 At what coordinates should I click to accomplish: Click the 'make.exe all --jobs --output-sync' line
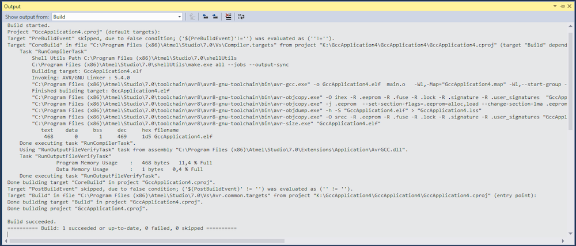click(160, 65)
